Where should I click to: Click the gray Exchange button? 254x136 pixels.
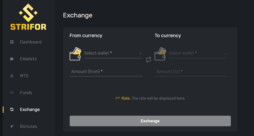pyautogui.click(x=150, y=121)
